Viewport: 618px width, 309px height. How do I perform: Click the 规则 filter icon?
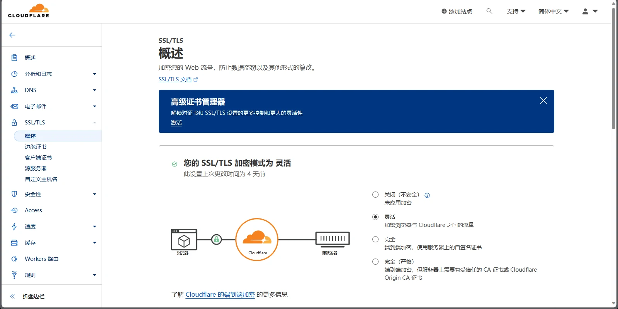click(x=14, y=275)
